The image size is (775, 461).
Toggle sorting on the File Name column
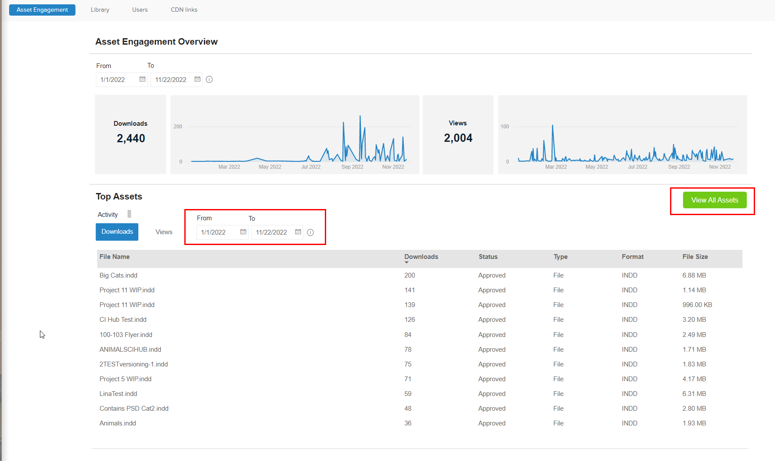(114, 256)
